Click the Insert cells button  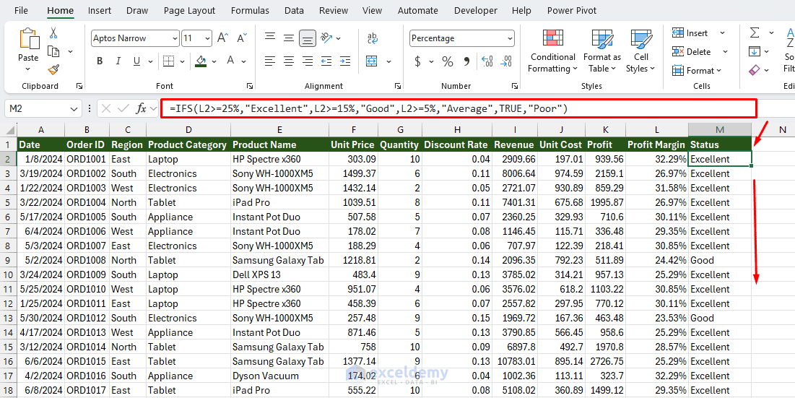(690, 33)
